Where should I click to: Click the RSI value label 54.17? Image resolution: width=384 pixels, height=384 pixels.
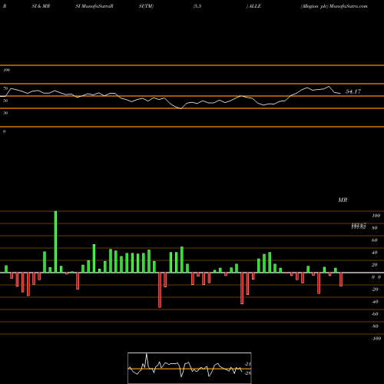click(x=353, y=91)
